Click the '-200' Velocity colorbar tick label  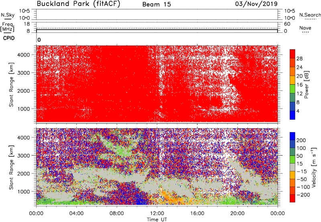click(x=303, y=195)
